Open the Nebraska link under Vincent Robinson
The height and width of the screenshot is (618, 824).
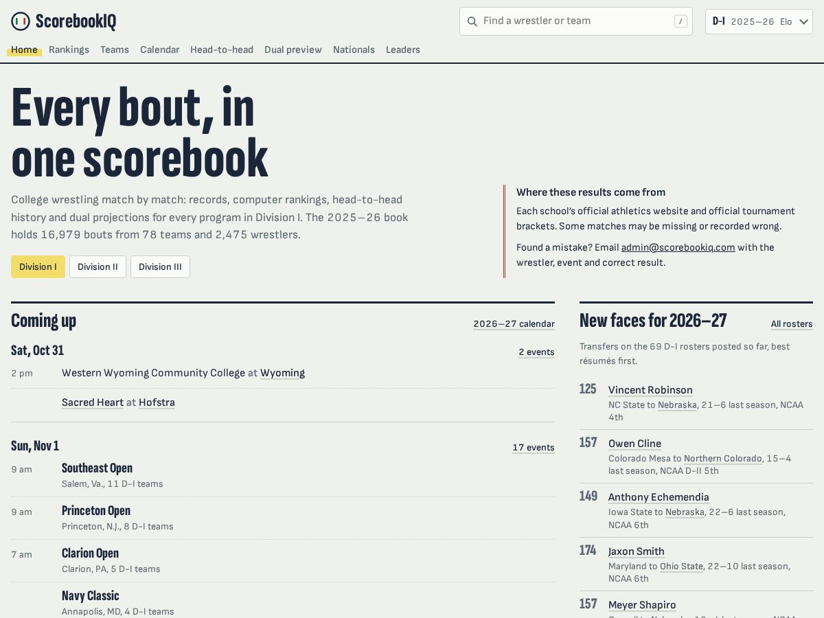click(x=677, y=404)
